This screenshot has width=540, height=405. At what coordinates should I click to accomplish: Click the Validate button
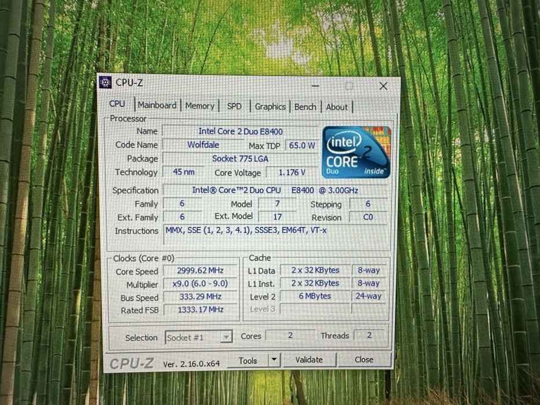(x=309, y=359)
